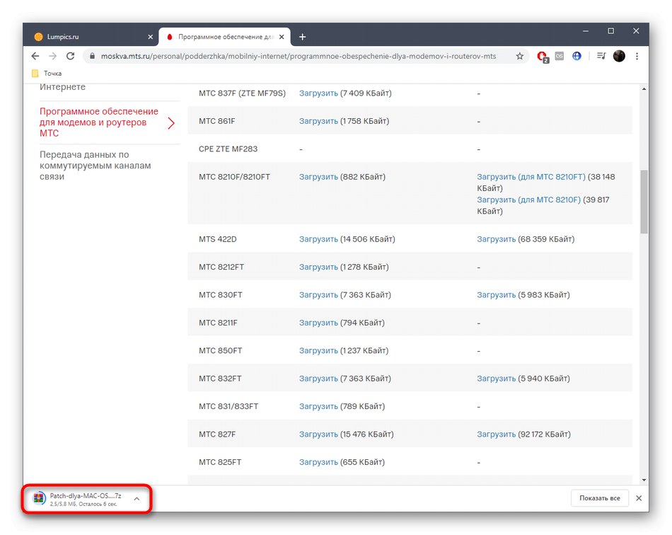The width and height of the screenshot is (672, 535).
Task: Bookmark this page with the star icon
Action: pos(519,56)
